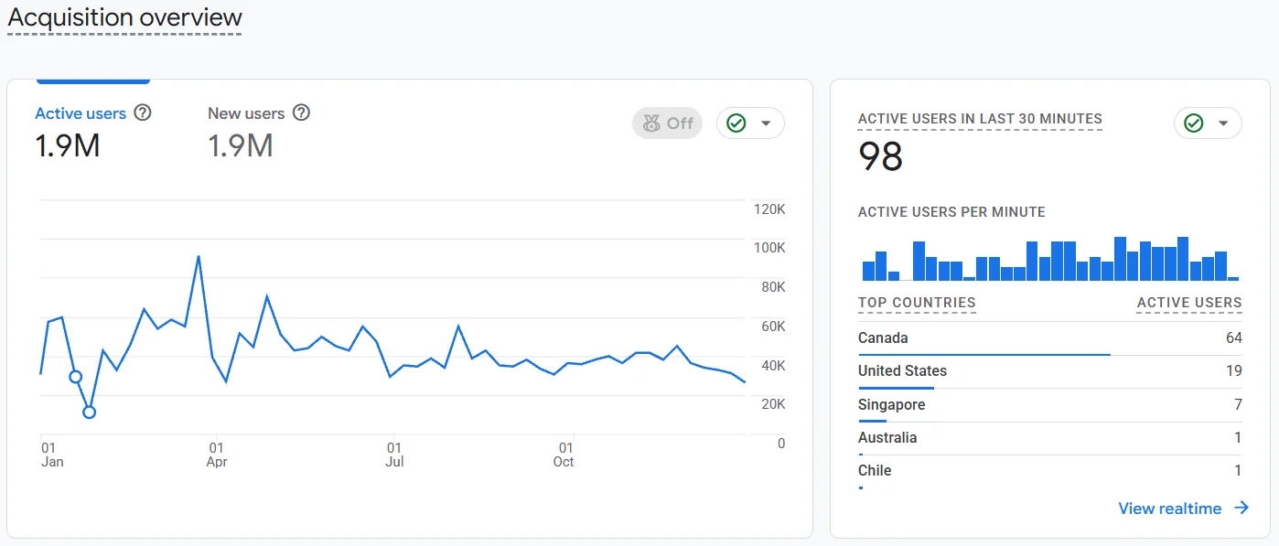Click the Acquisition overview title
Image resolution: width=1279 pixels, height=546 pixels.
(125, 17)
